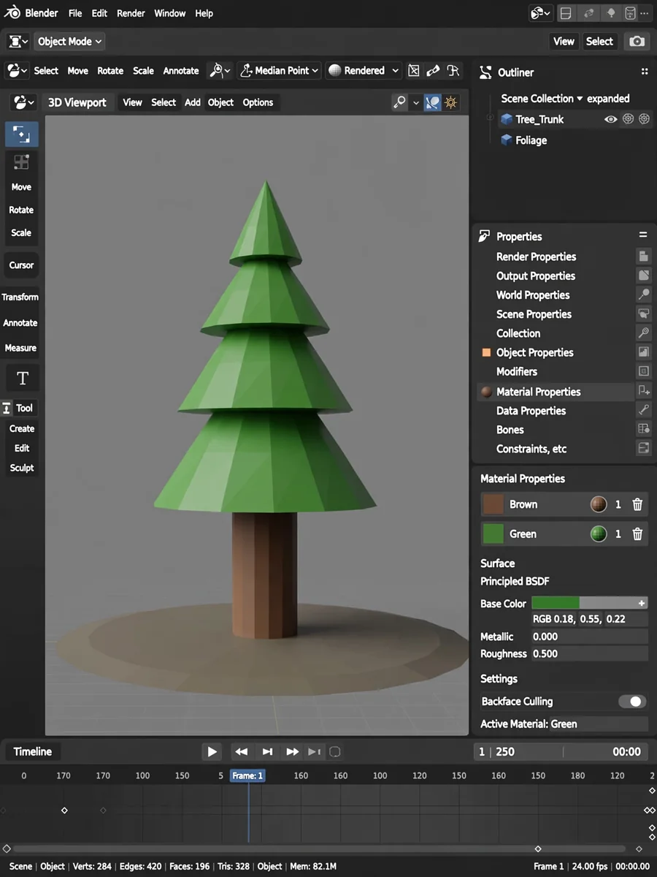657x877 pixels.
Task: Click the icon beside Scene Properties row
Action: tap(643, 314)
